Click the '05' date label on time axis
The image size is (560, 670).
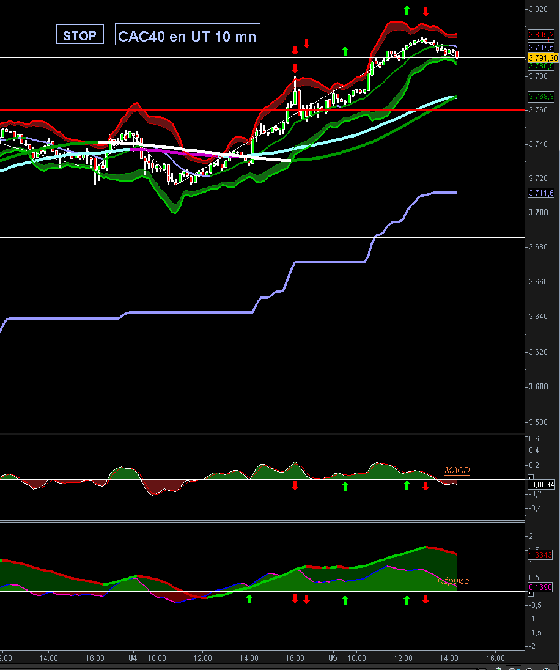pos(333,658)
